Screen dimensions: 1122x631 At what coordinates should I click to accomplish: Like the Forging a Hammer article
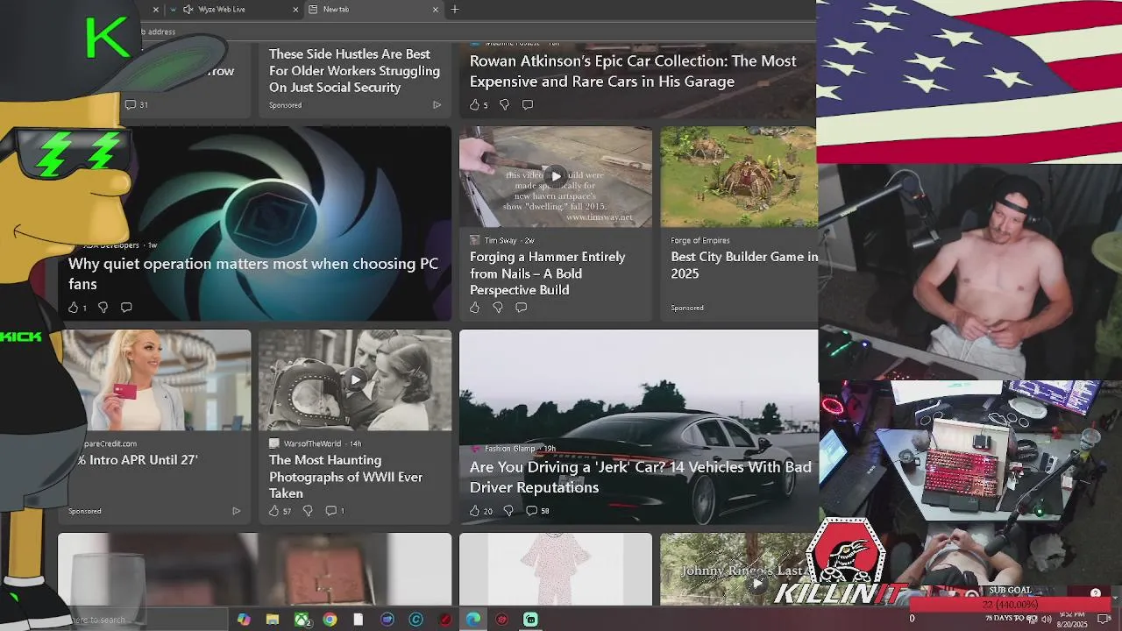[x=475, y=308]
